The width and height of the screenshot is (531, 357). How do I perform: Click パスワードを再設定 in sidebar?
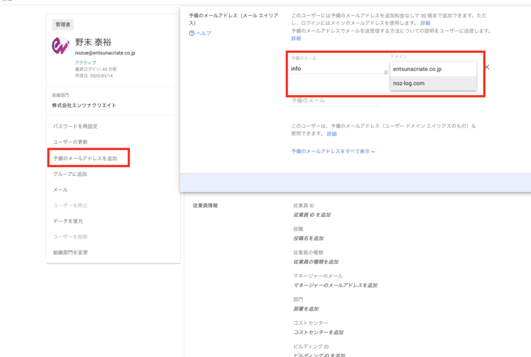coord(75,126)
